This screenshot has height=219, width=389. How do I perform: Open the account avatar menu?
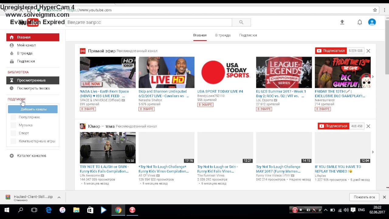[x=372, y=22]
